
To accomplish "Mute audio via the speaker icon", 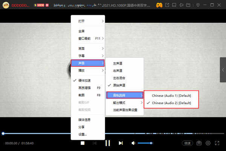I will click(x=133, y=143).
